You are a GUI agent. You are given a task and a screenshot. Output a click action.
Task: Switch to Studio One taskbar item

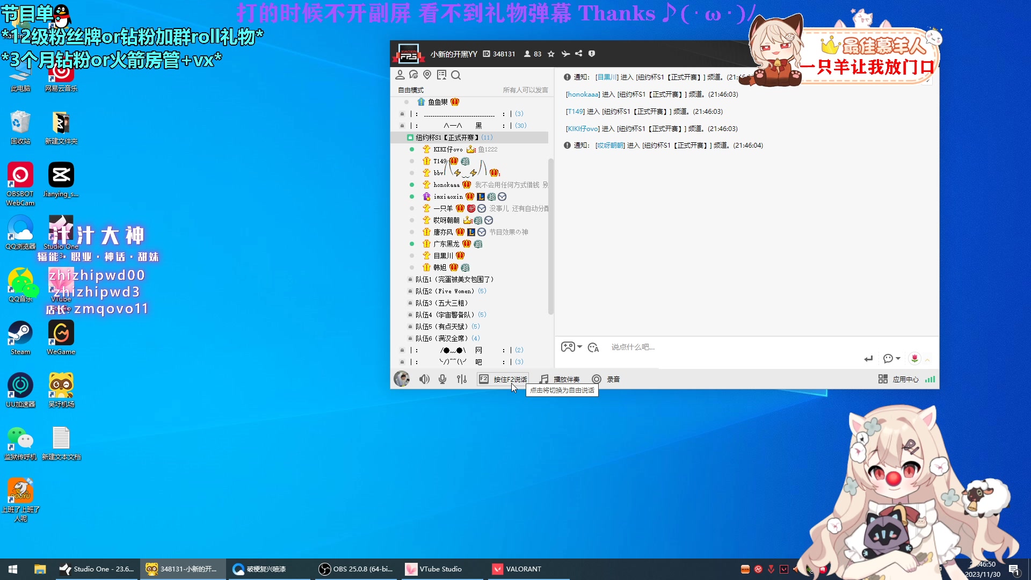click(x=97, y=569)
